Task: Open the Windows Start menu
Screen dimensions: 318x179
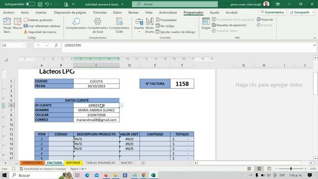Action: [4, 175]
